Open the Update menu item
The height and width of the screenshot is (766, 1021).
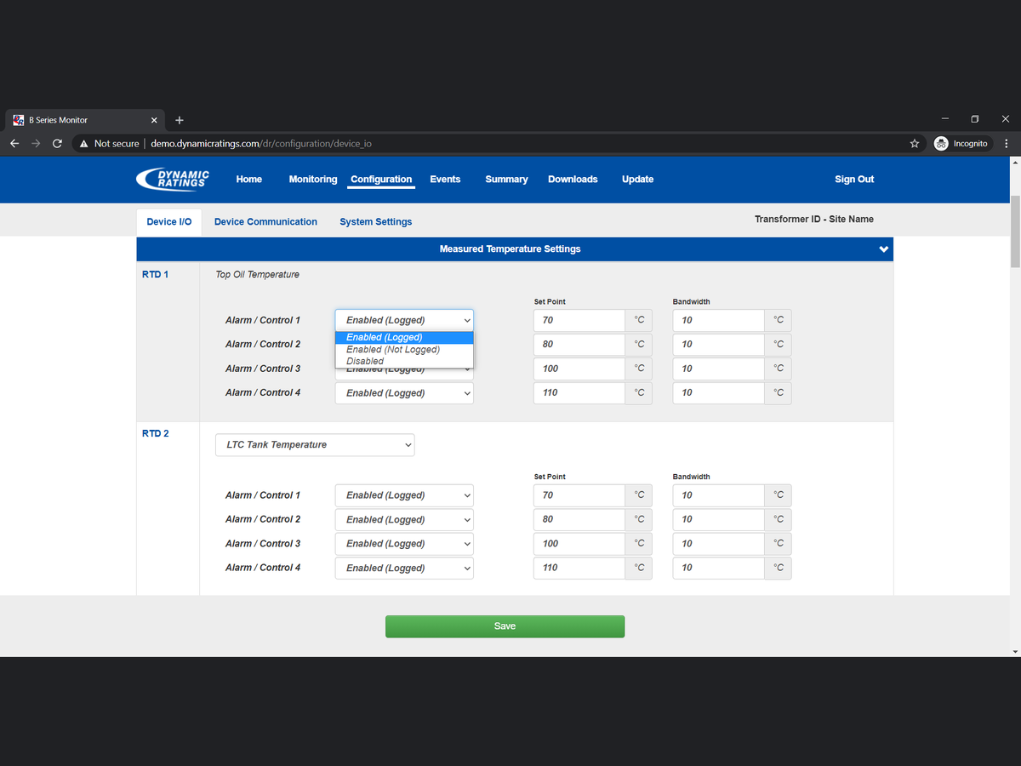pos(637,180)
